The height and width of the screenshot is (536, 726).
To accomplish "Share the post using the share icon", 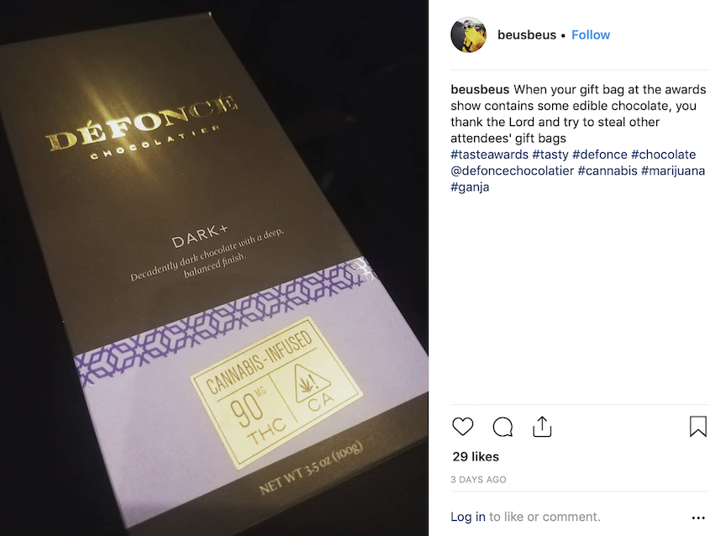I will point(542,426).
